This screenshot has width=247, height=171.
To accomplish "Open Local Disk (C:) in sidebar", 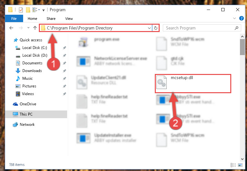I will 31,48.
